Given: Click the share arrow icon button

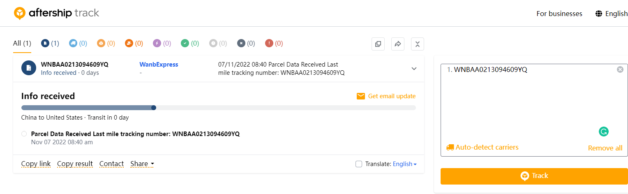Looking at the screenshot, I should coord(398,44).
